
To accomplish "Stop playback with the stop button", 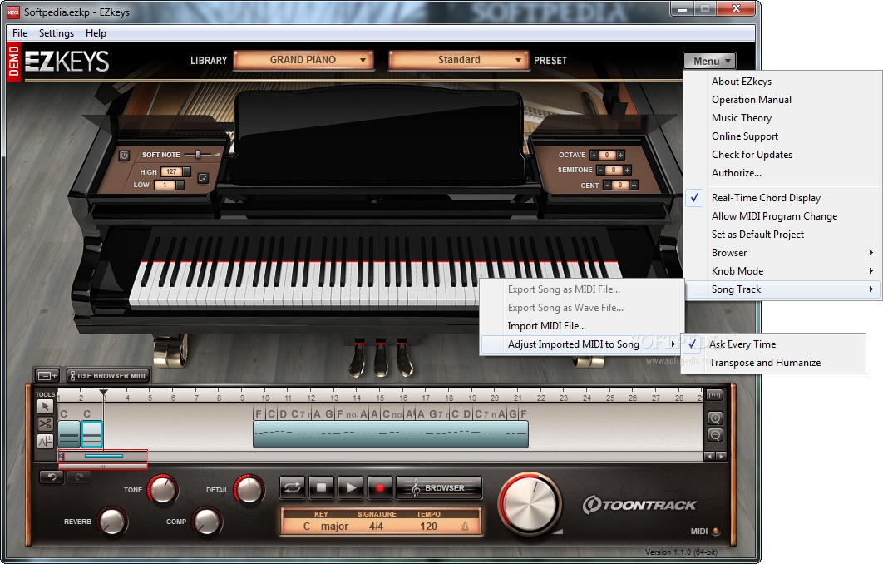I will (322, 487).
